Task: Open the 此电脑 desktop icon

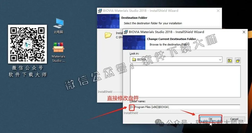Action: point(58,26)
